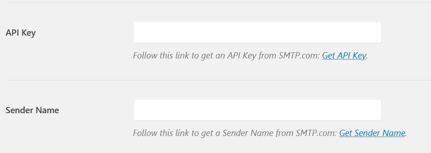Click inside the API Key input field
The height and width of the screenshot is (153, 431).
pos(257,32)
